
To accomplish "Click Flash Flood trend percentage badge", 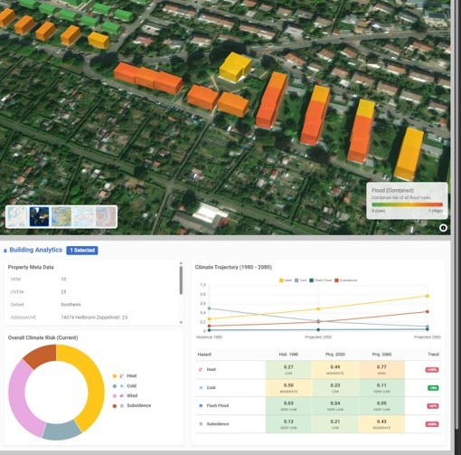I will coord(433,406).
